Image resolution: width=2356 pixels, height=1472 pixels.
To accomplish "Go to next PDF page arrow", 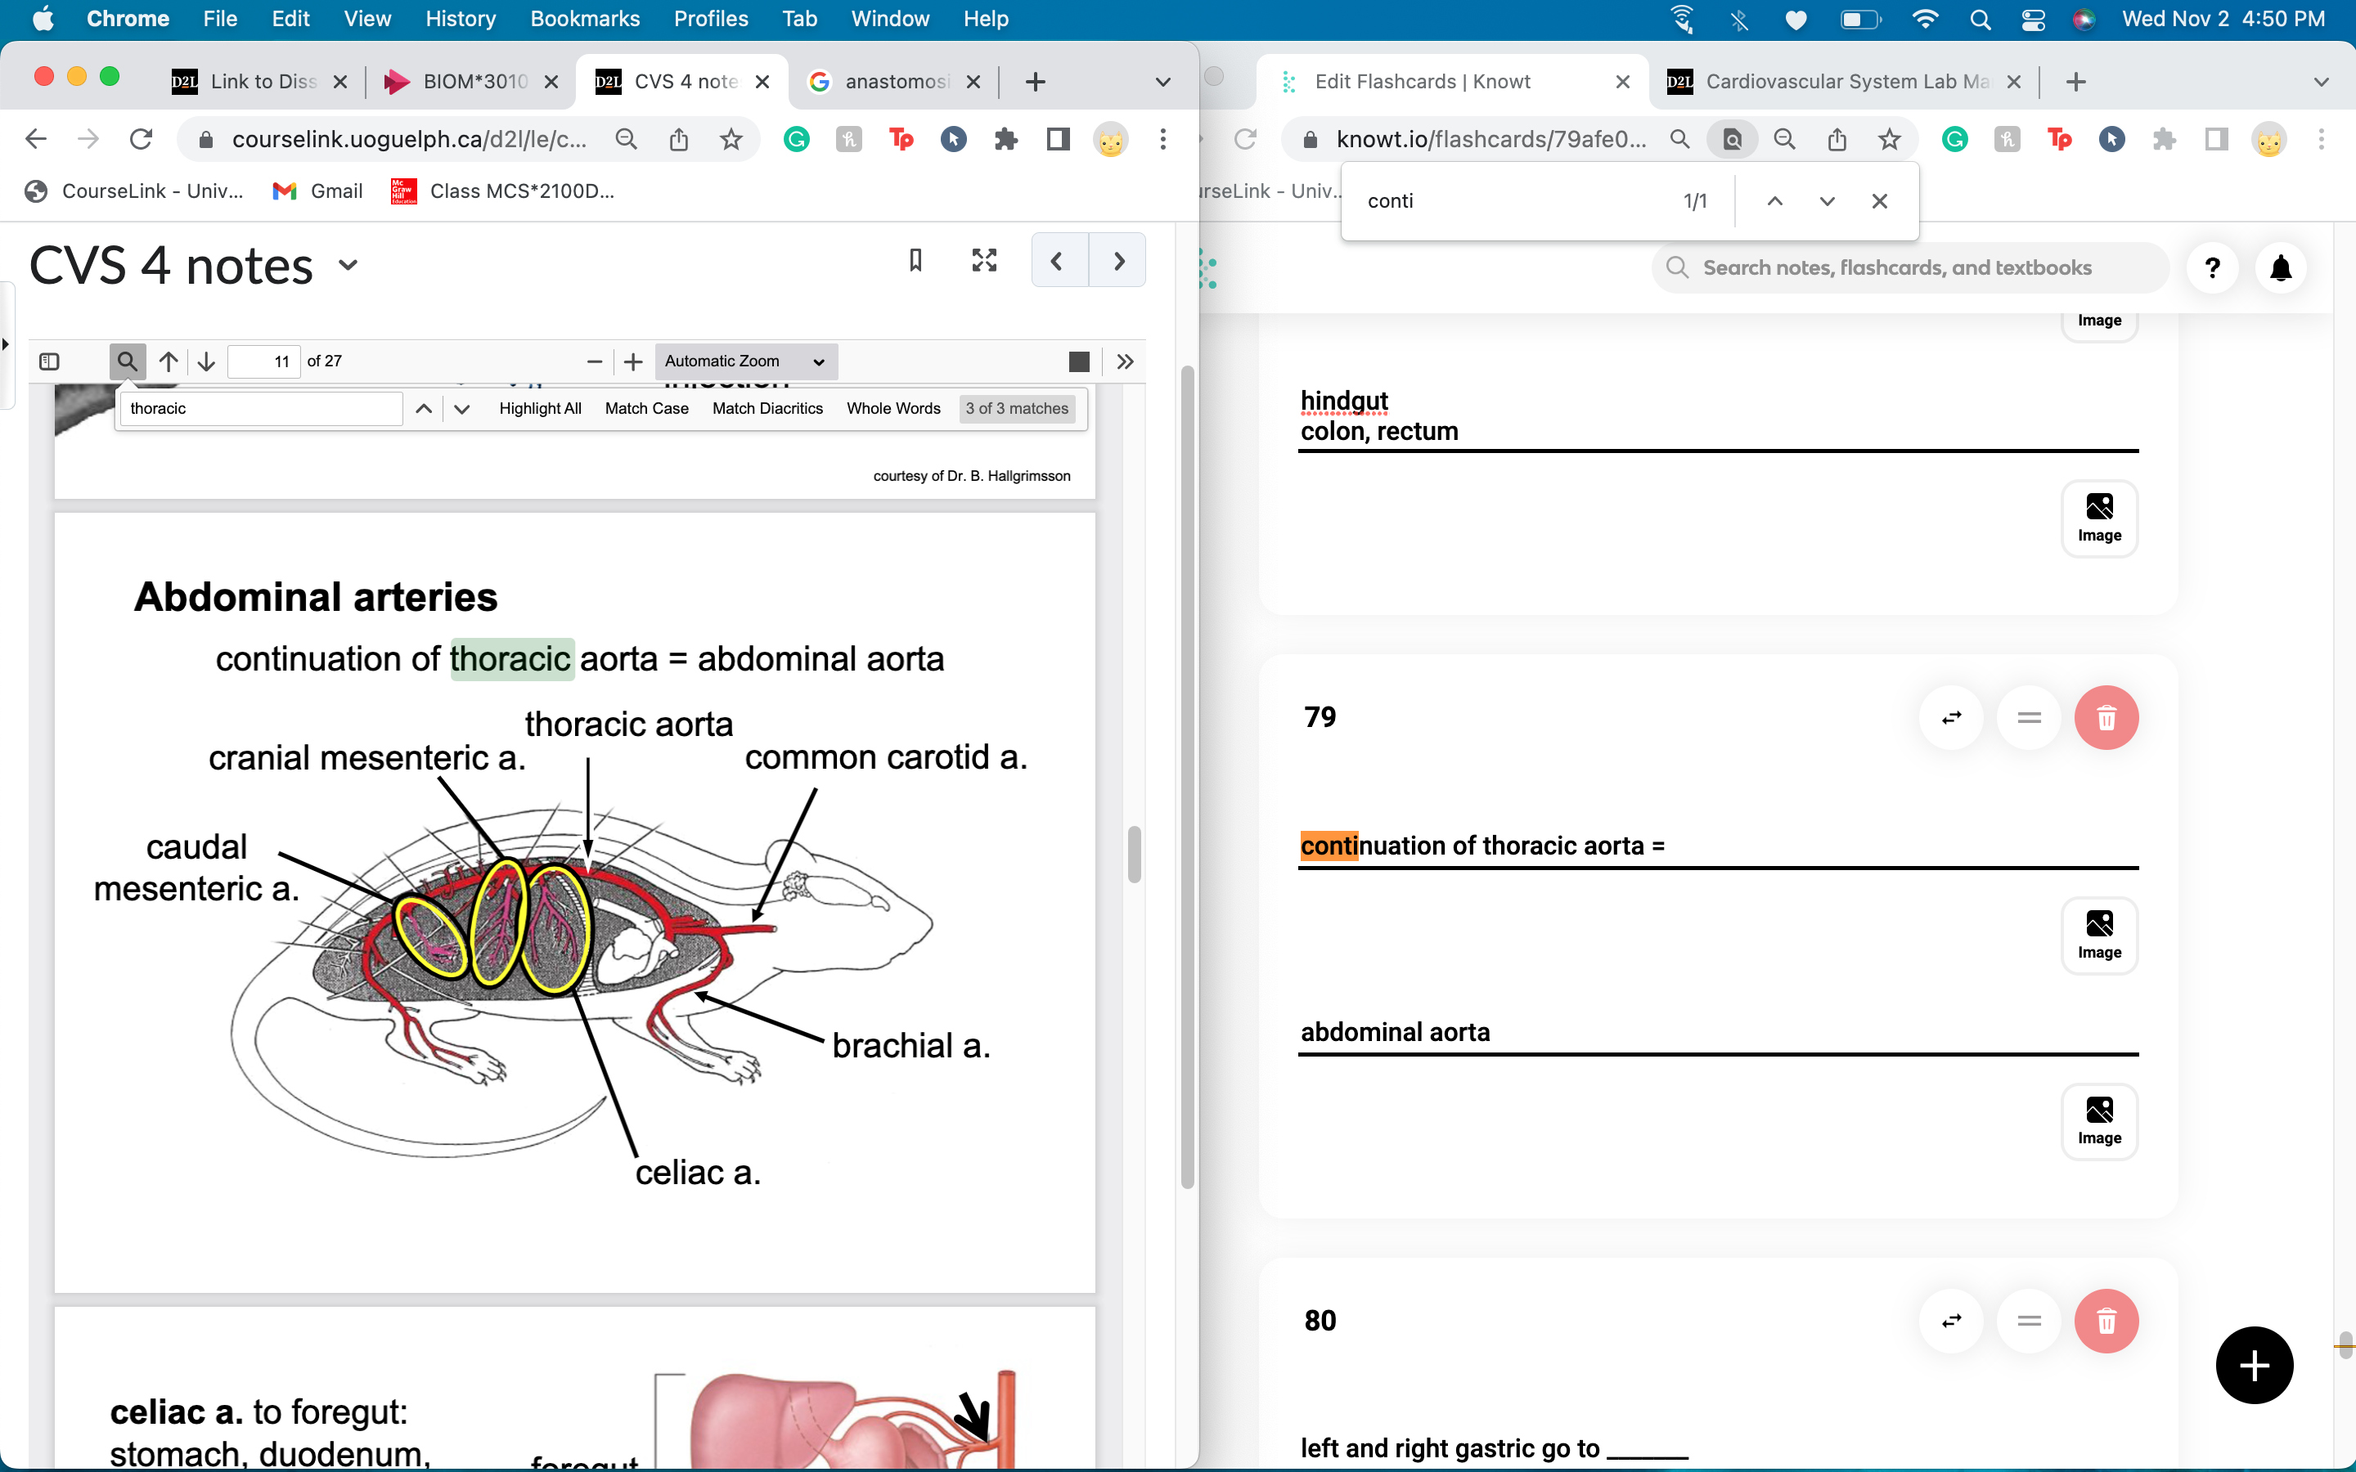I will click(x=206, y=361).
